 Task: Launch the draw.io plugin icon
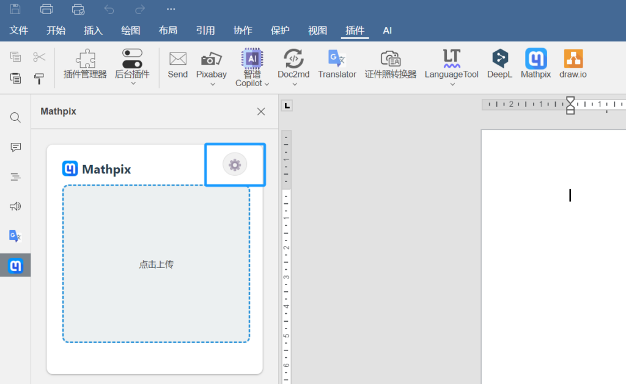point(572,63)
